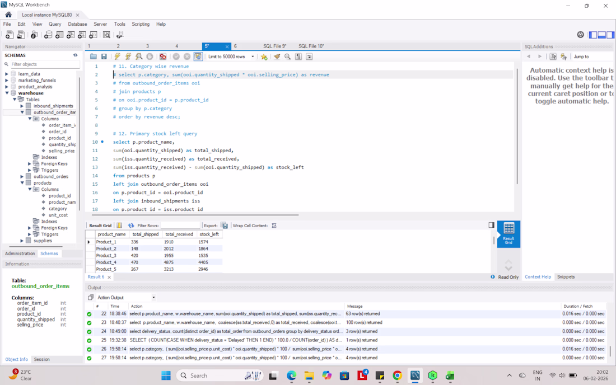
Task: Click the home icon tab
Action: coord(8,15)
